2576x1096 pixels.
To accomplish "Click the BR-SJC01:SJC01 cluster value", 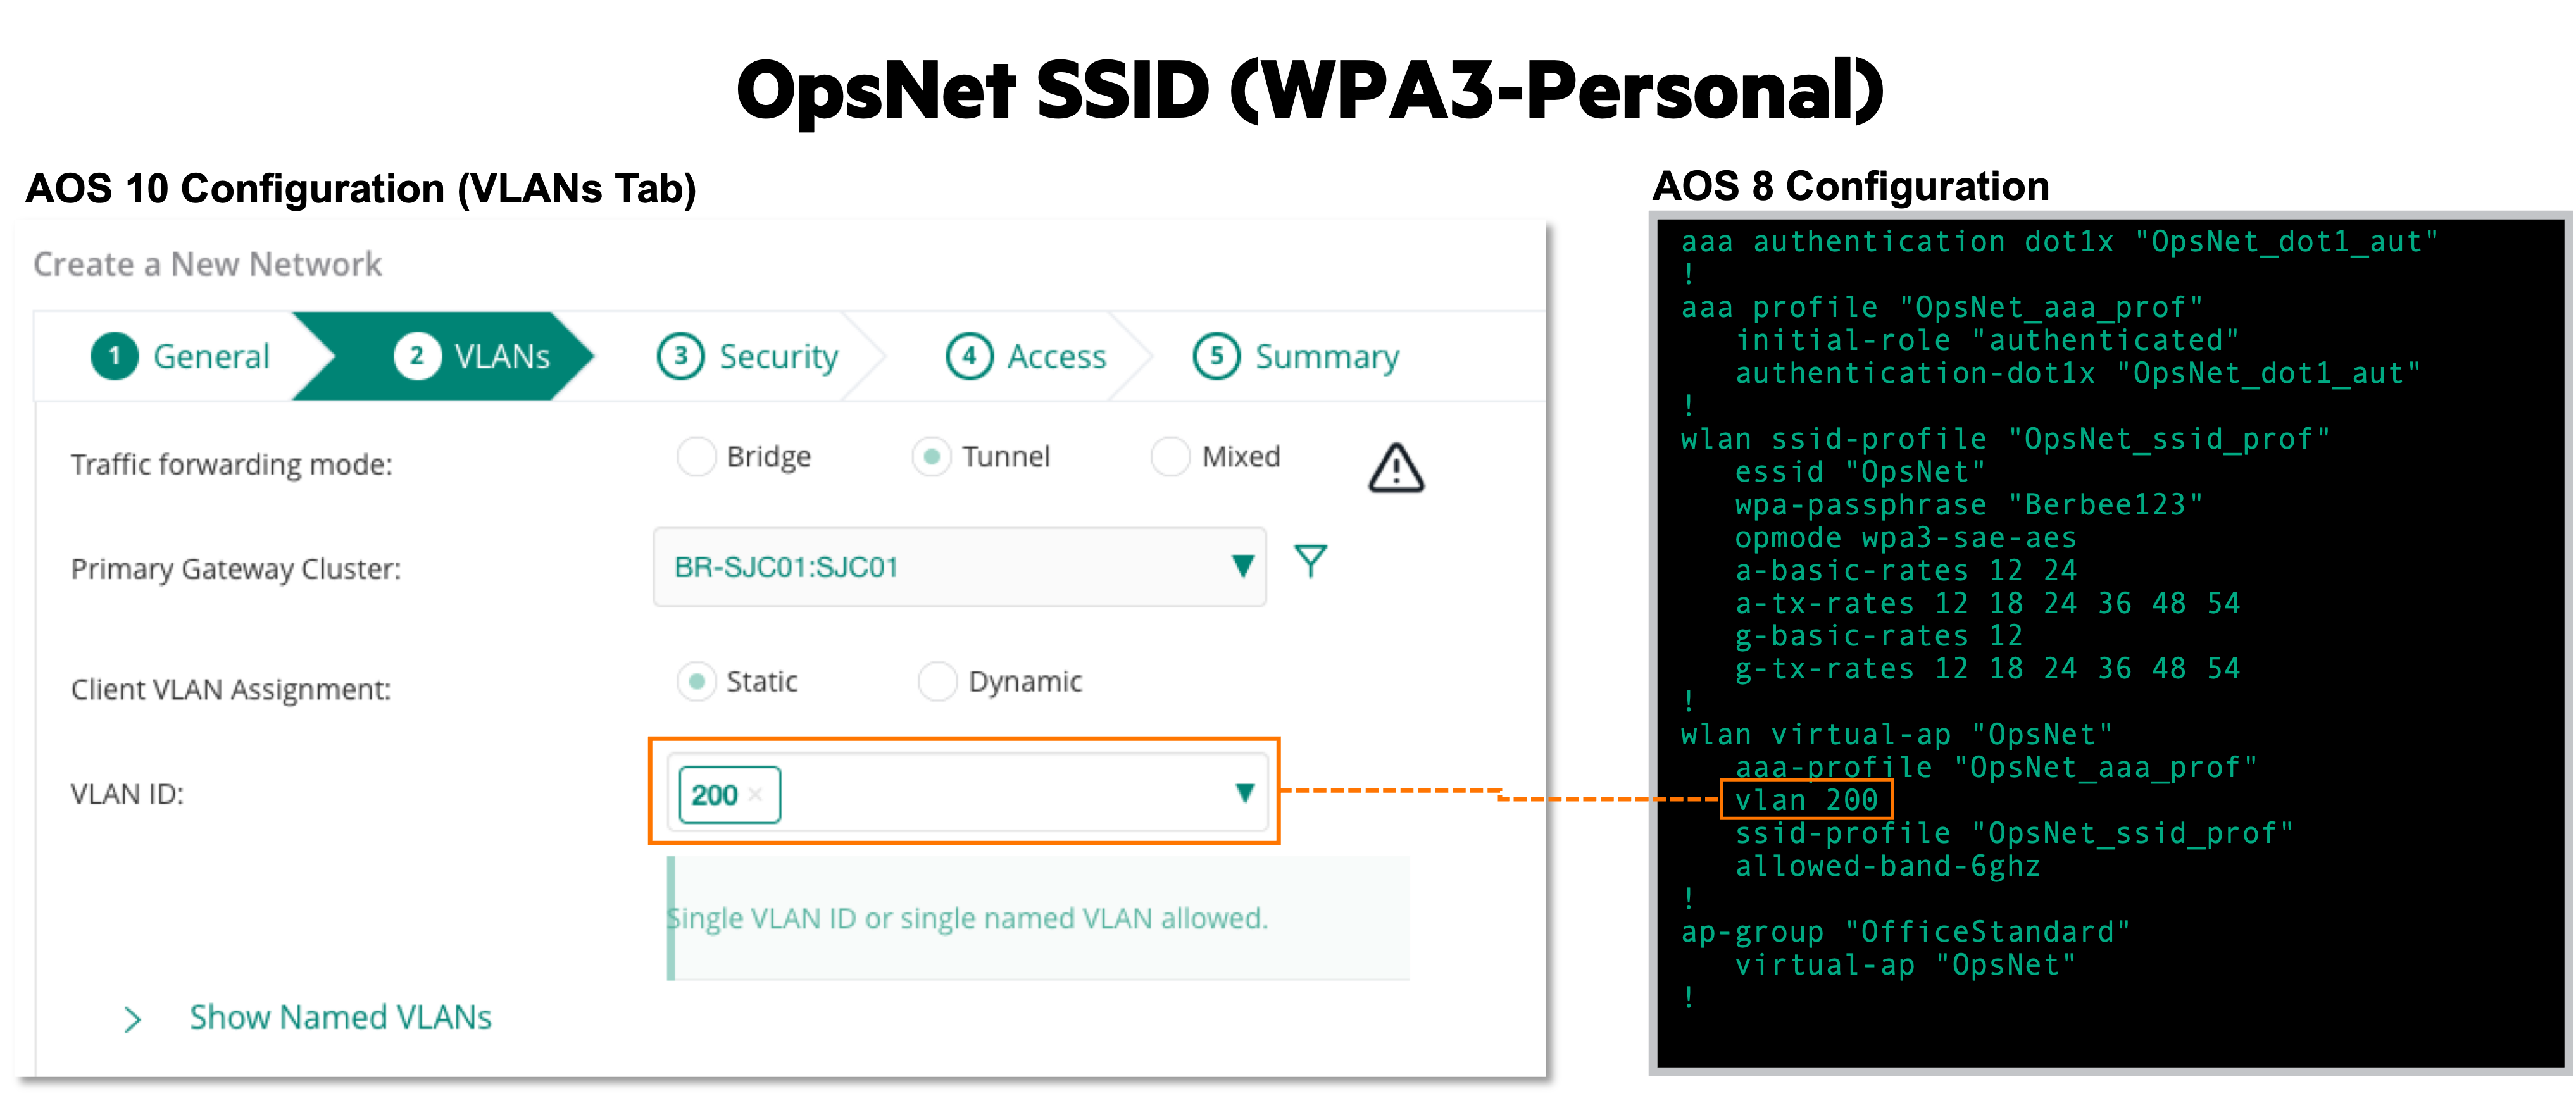I will point(786,567).
